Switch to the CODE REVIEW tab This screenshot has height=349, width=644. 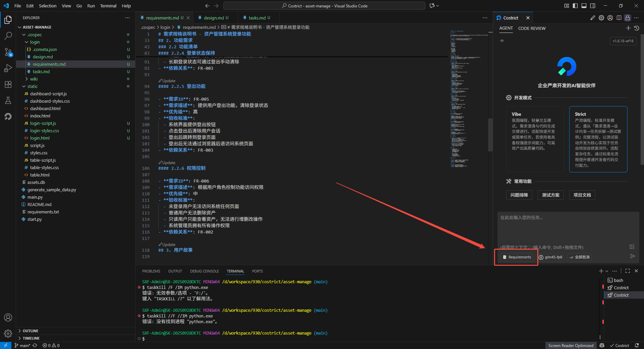(532, 28)
